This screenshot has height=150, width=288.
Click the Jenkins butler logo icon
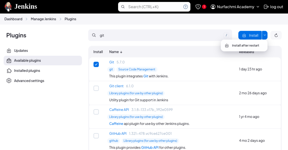pos(8,7)
